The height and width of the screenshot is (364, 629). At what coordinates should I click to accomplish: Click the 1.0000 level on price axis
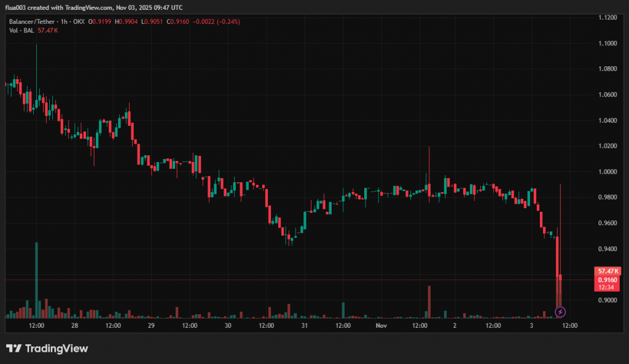(608, 172)
